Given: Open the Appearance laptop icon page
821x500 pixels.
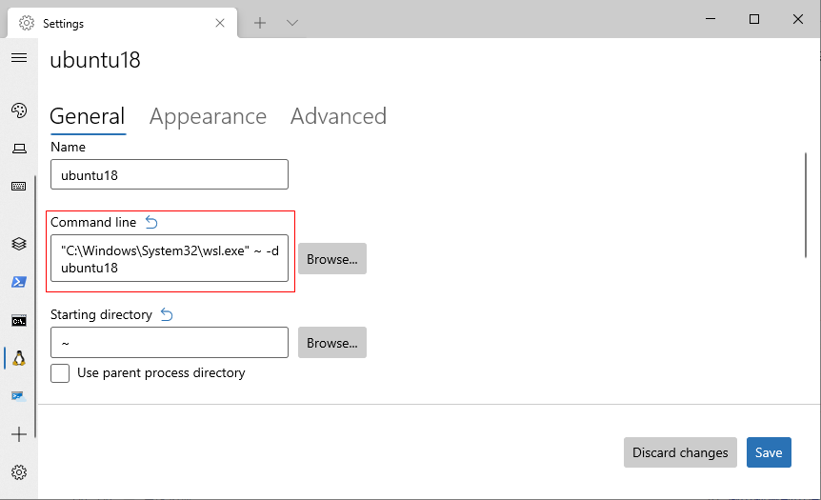Looking at the screenshot, I should click(19, 149).
